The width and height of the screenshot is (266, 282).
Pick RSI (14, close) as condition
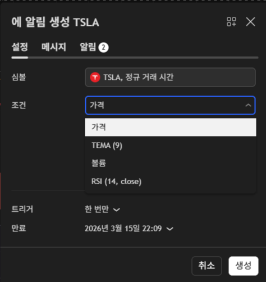point(171,181)
